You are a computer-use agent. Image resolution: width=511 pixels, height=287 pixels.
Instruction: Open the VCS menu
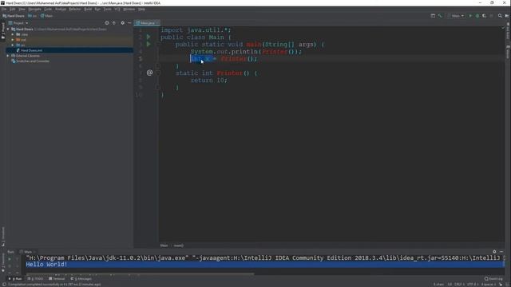pyautogui.click(x=117, y=9)
